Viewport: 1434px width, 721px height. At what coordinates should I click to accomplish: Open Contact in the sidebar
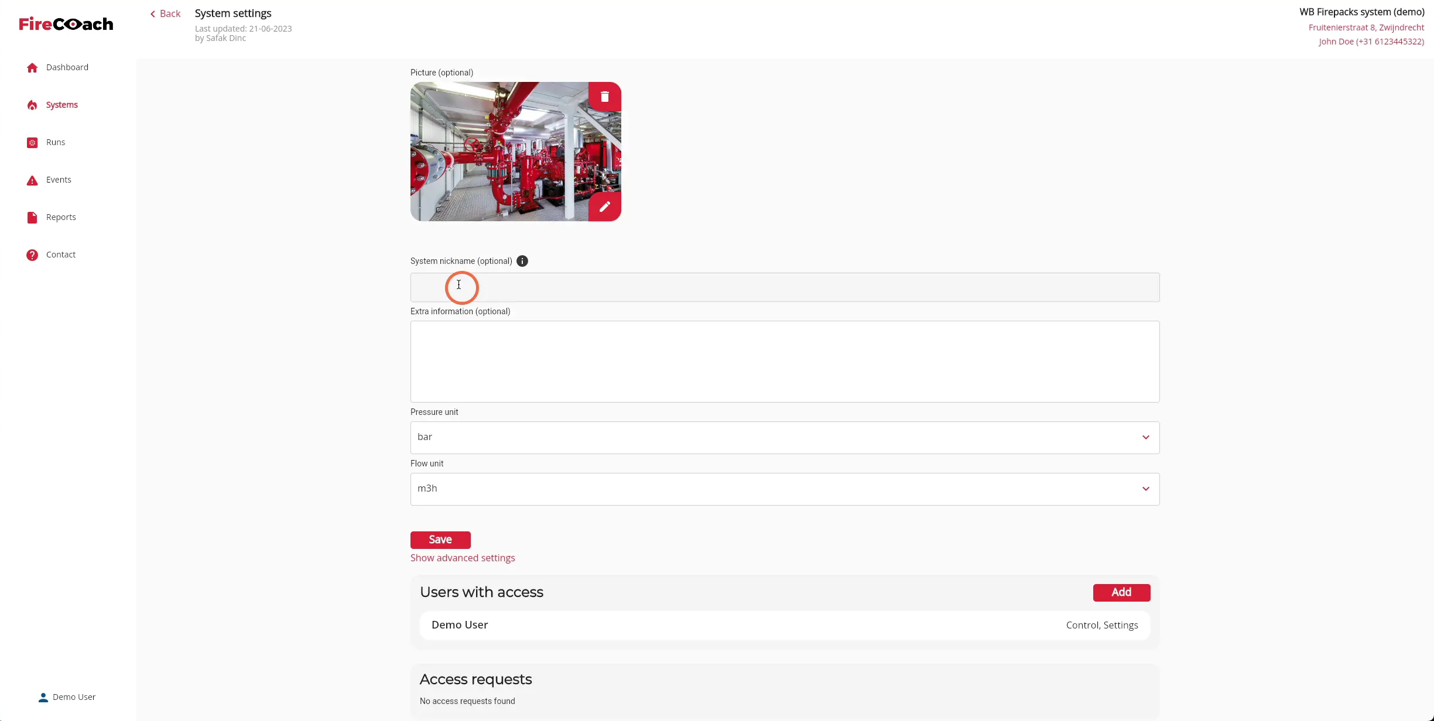(61, 255)
